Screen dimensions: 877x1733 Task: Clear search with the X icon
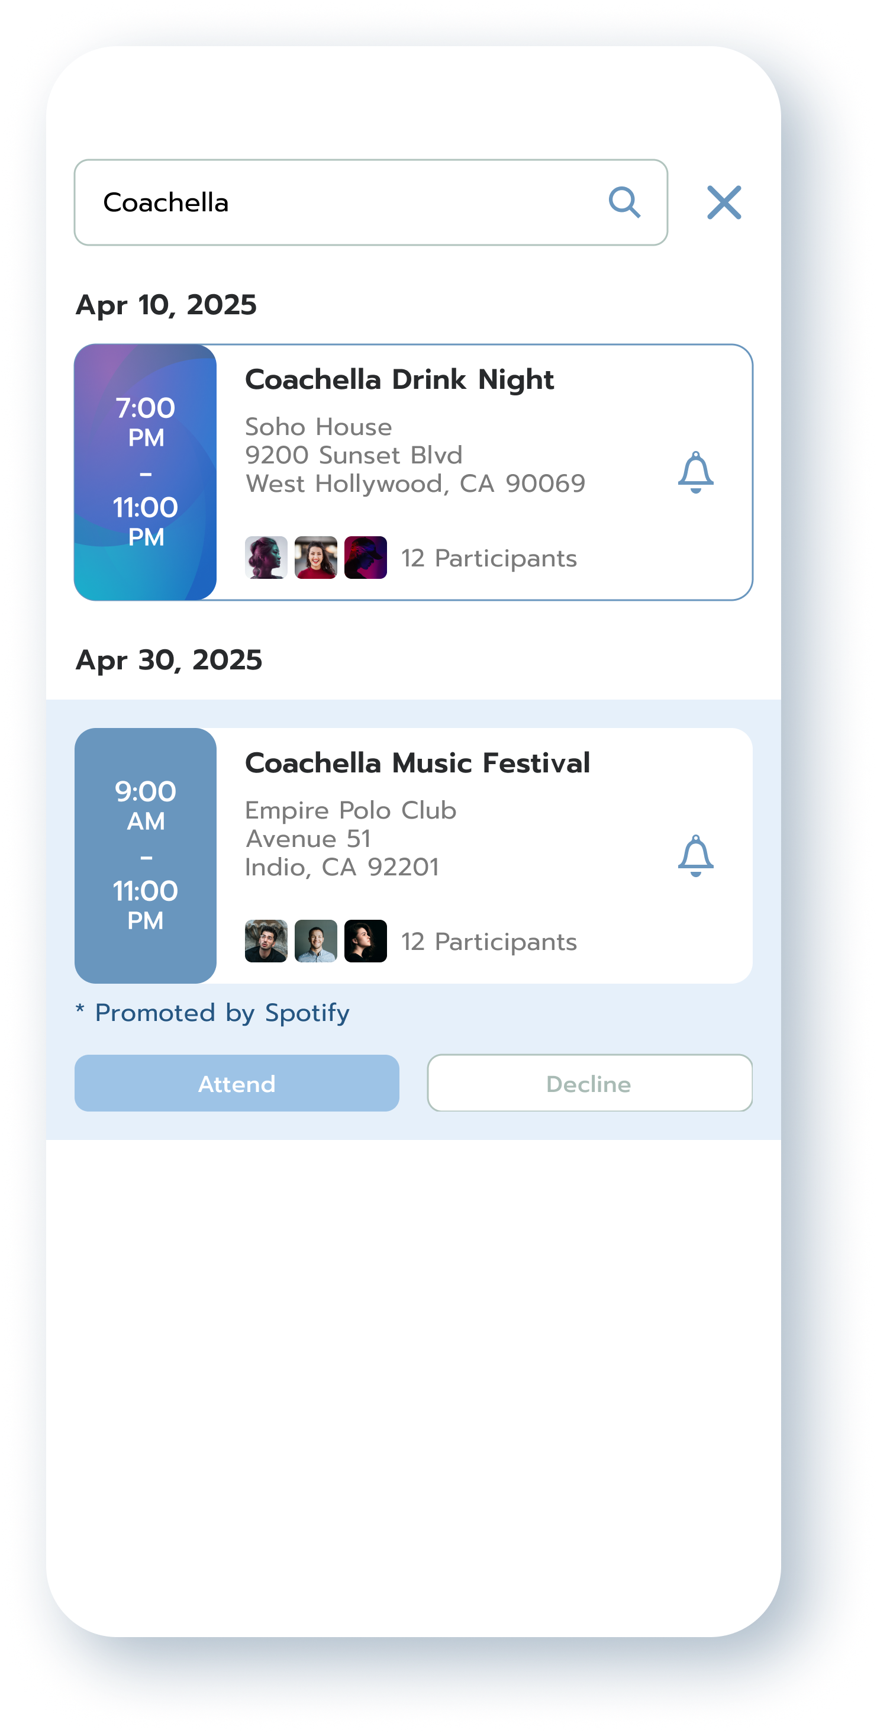tap(724, 202)
